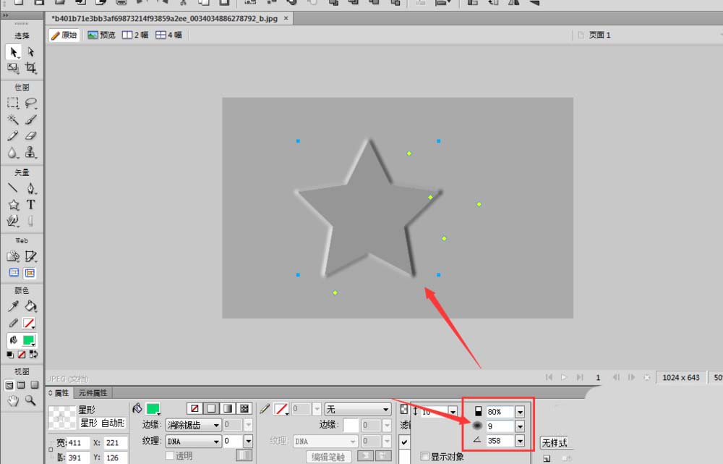
Task: Select the Pen tool
Action: (31, 188)
